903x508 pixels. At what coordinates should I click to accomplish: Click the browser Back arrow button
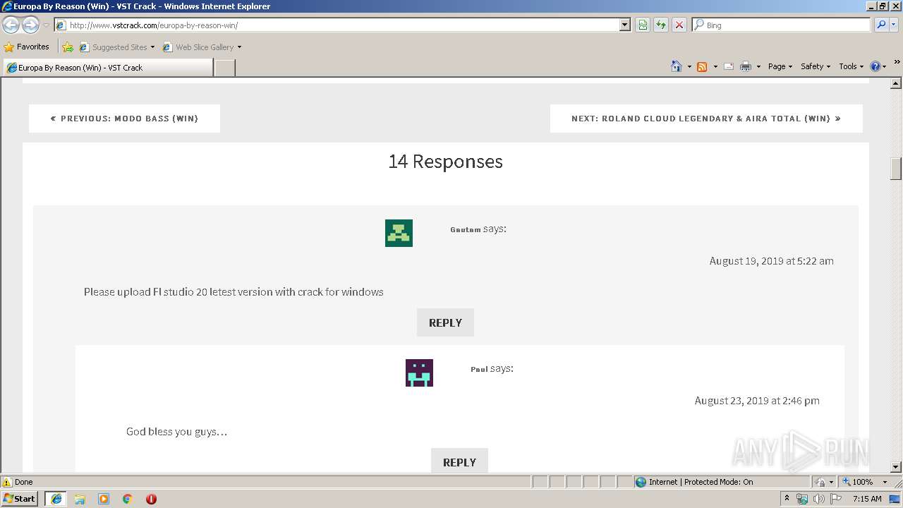coord(11,25)
